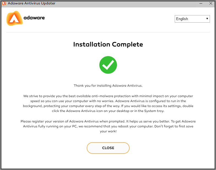Click the Installation Complete heading

[x=108, y=45]
